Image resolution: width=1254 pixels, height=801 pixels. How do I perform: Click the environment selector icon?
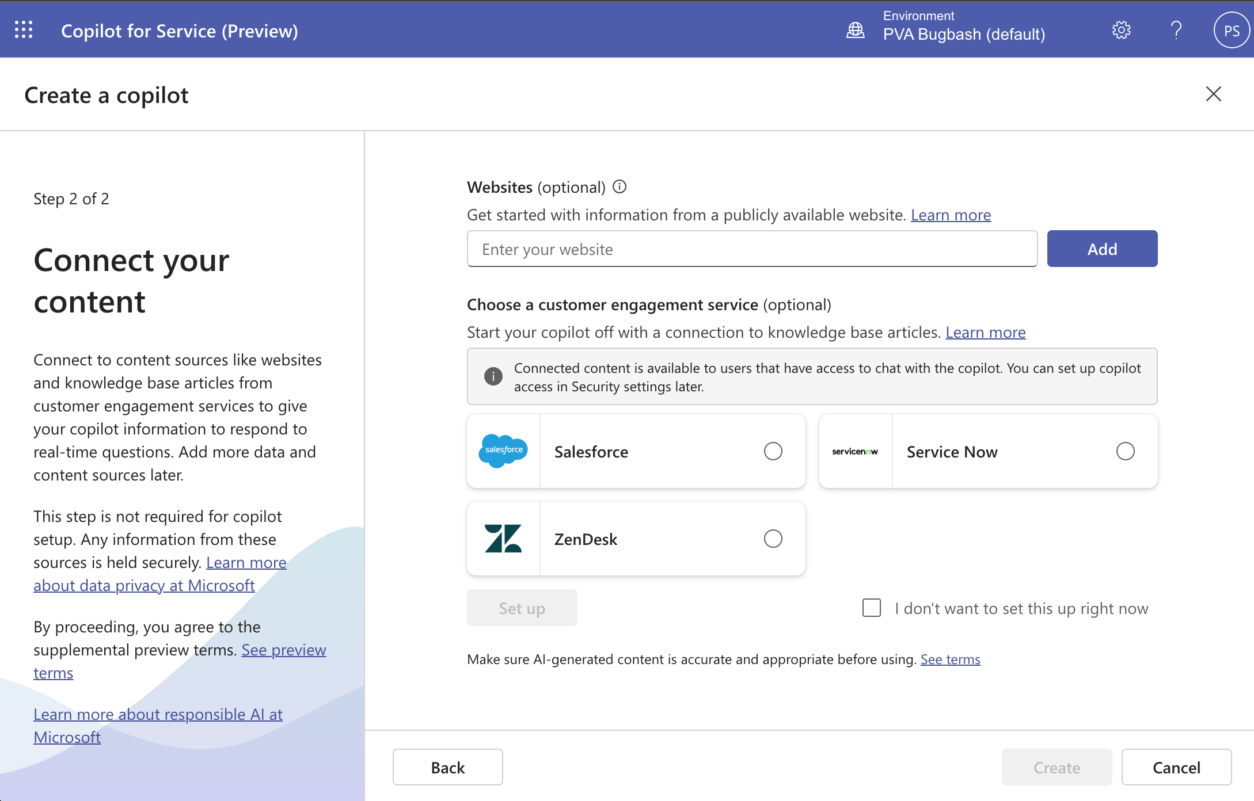click(x=854, y=29)
